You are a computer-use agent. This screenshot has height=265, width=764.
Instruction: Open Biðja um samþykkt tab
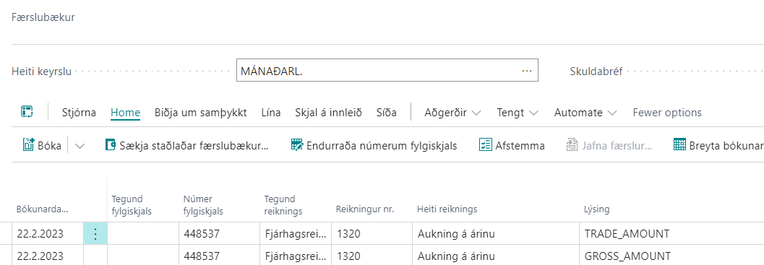201,113
